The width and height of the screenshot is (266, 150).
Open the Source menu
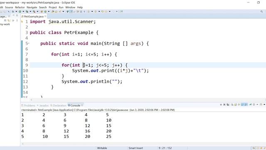tap(9, 7)
